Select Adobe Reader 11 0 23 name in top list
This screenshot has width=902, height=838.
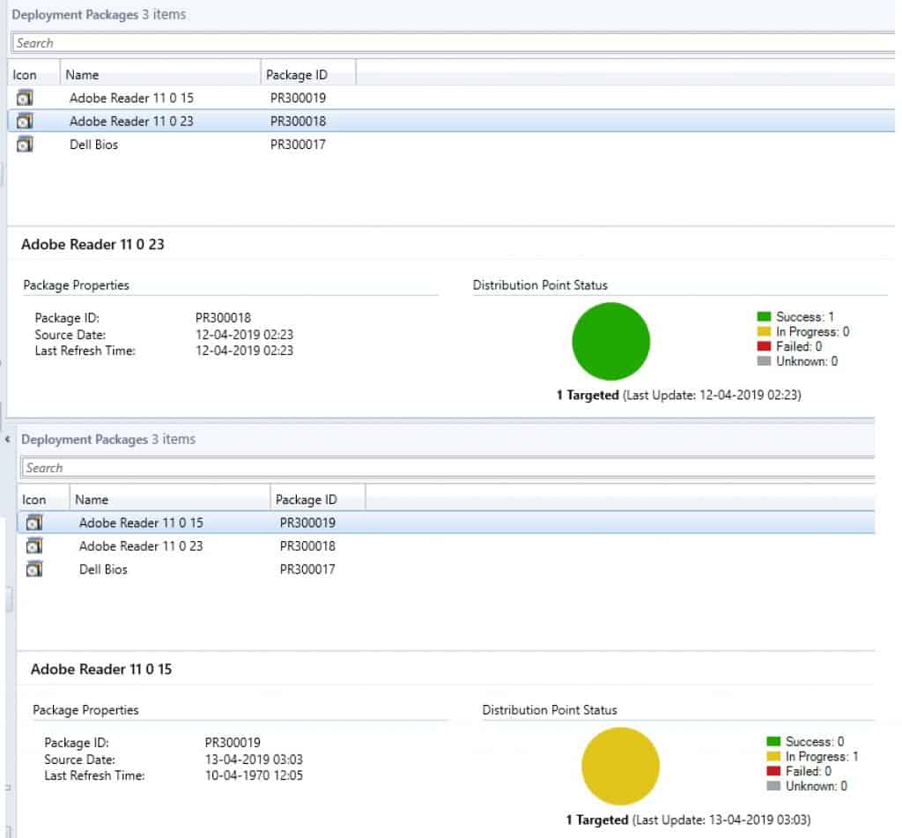pos(132,121)
